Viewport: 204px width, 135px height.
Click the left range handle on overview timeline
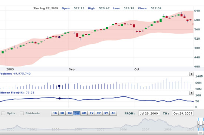pyautogui.click(x=198, y=124)
